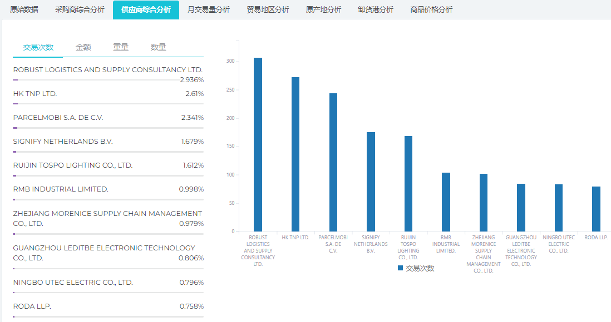Switch to the 原始数据 tab
The width and height of the screenshot is (611, 322).
point(24,9)
